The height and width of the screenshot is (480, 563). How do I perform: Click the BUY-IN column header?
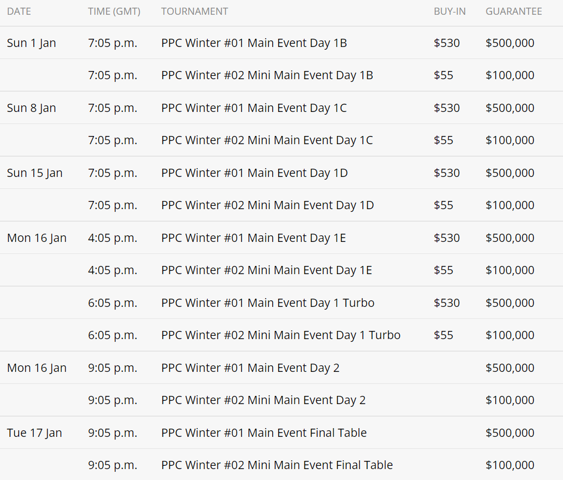449,11
